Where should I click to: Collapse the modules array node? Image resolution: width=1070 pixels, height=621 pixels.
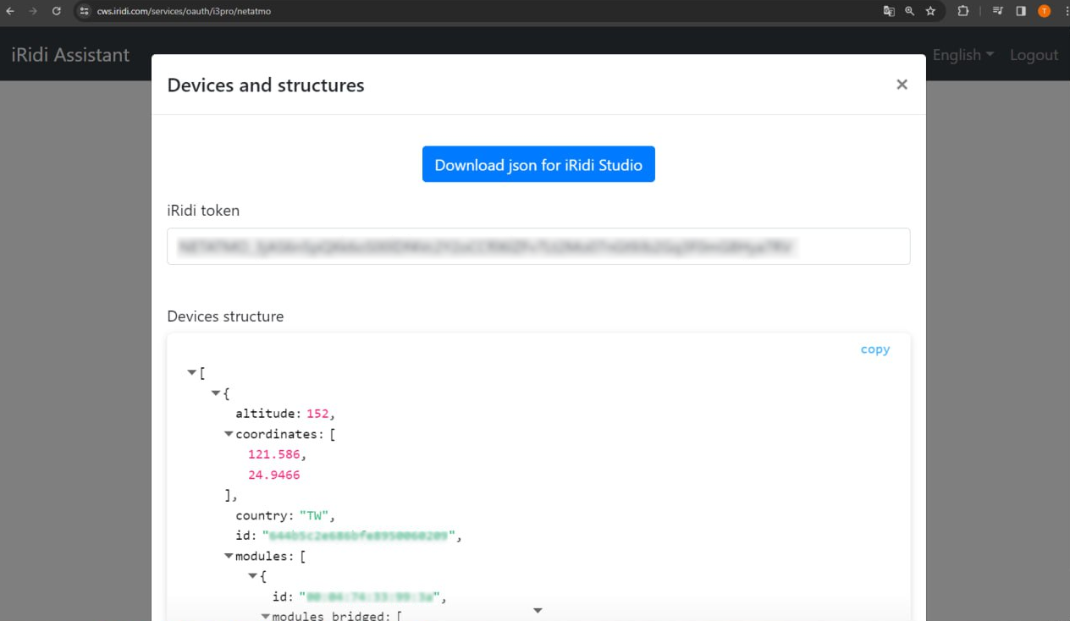click(x=229, y=556)
